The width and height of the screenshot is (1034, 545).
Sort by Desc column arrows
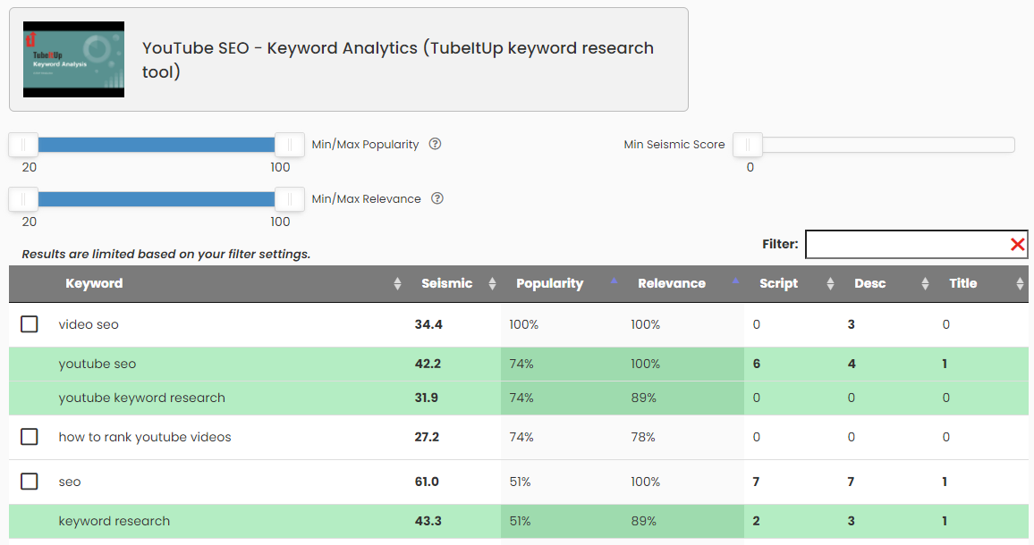point(925,283)
